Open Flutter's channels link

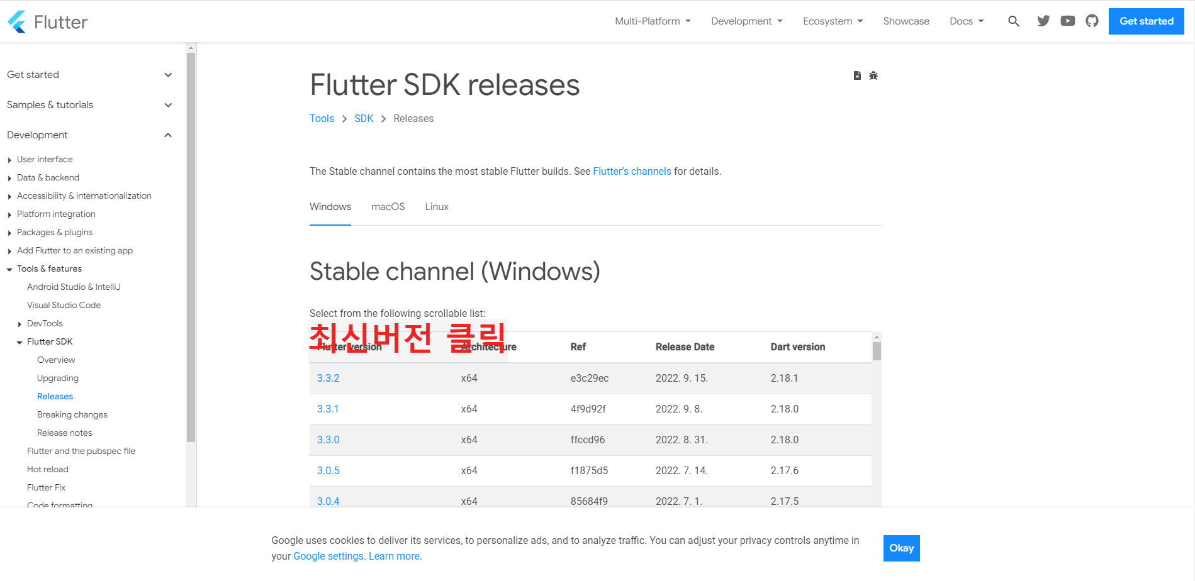[632, 171]
